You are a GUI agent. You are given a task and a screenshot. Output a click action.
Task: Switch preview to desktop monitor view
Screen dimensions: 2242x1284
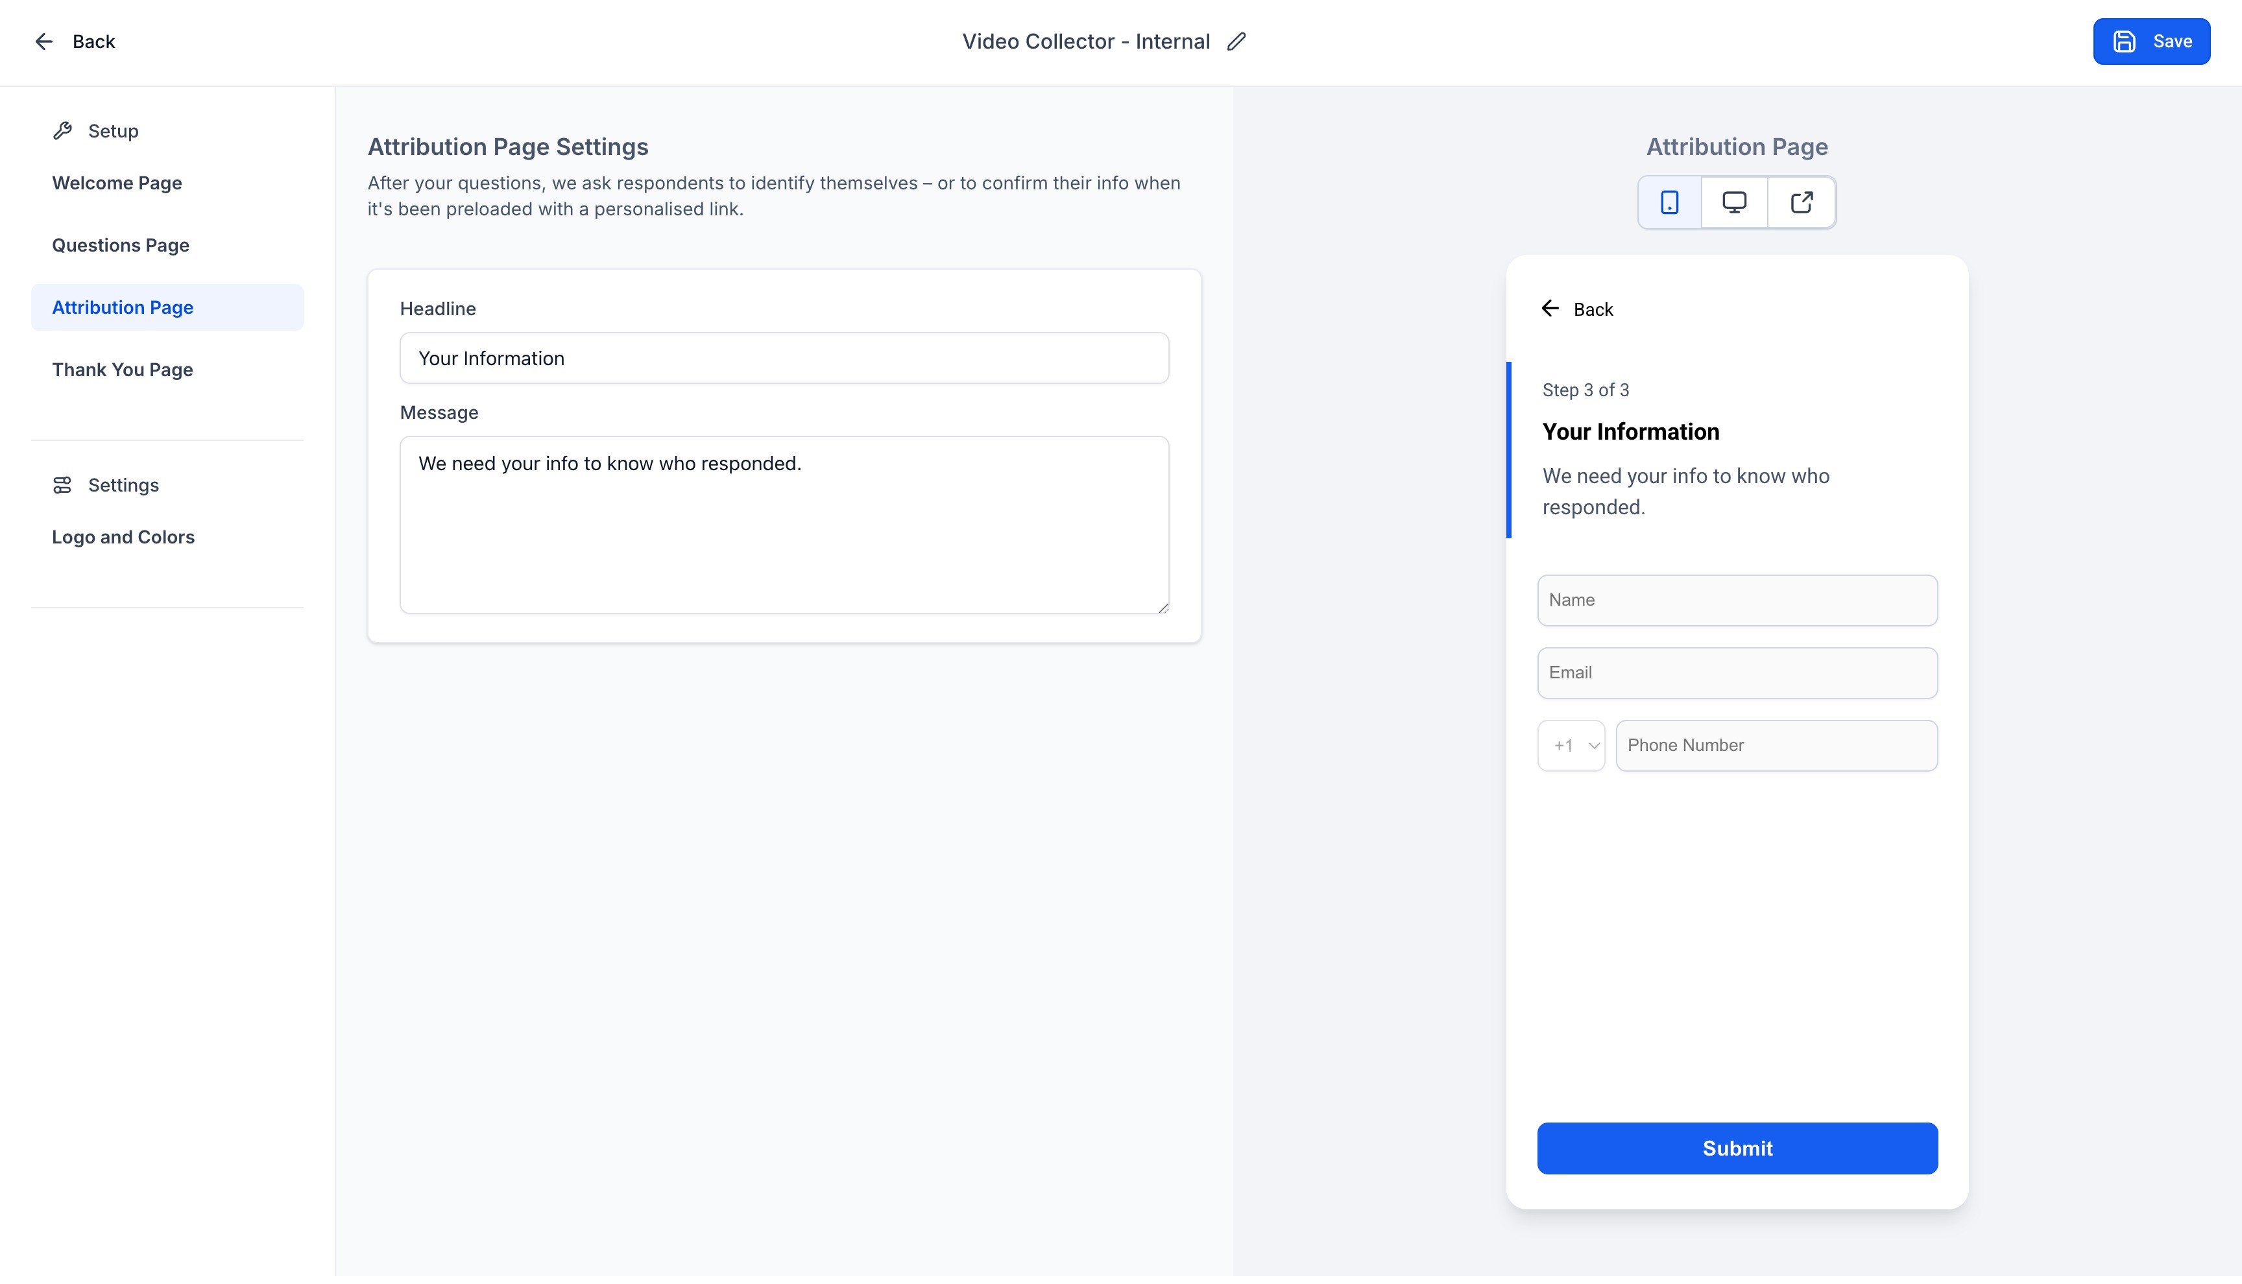click(1734, 203)
